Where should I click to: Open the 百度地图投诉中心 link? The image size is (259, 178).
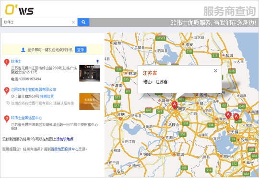click(64, 149)
